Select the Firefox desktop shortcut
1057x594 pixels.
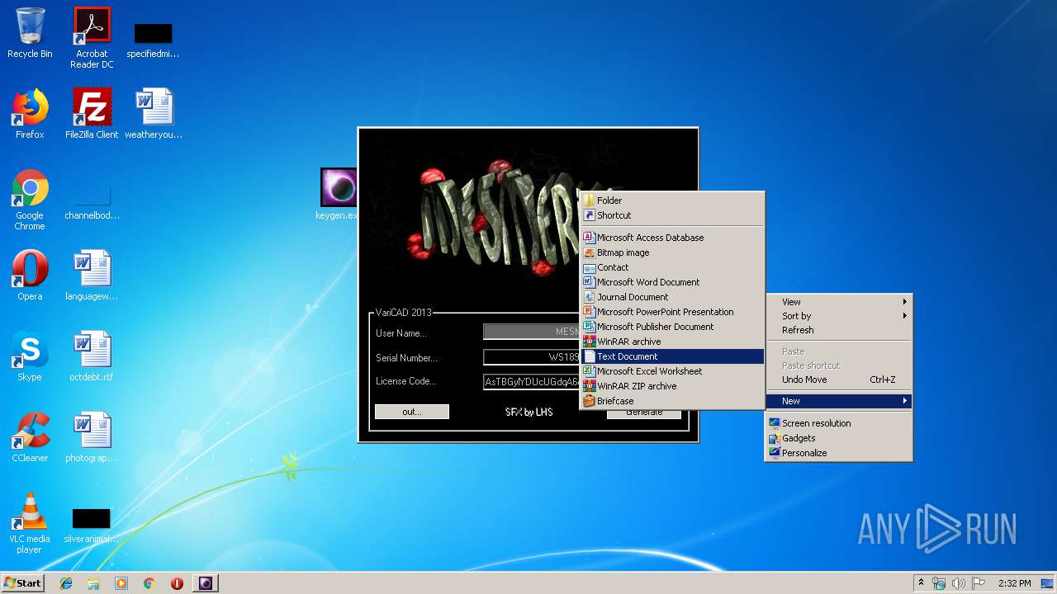[x=30, y=114]
